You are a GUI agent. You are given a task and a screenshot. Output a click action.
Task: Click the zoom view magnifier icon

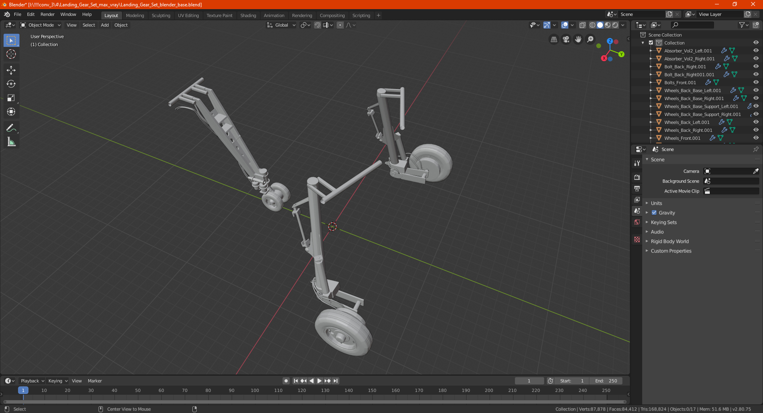[x=591, y=39]
